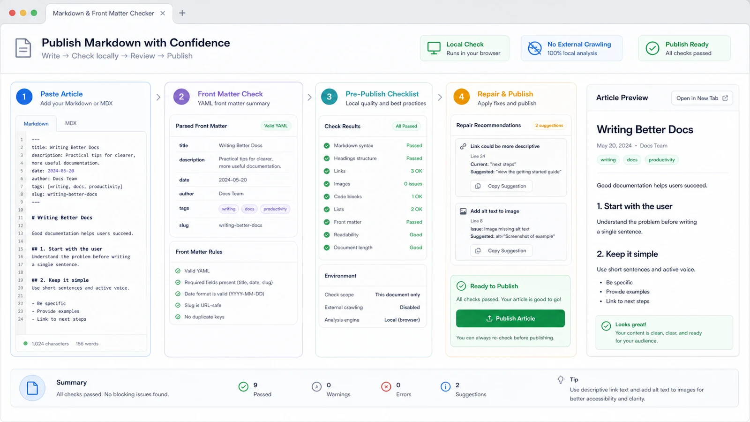Click chevron between Paste Article and Front Matter
This screenshot has width=750, height=422.
click(x=158, y=98)
